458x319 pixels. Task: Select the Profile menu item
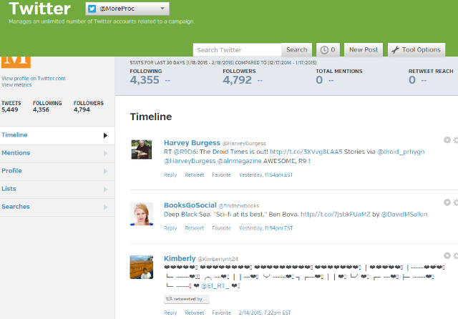pyautogui.click(x=57, y=171)
